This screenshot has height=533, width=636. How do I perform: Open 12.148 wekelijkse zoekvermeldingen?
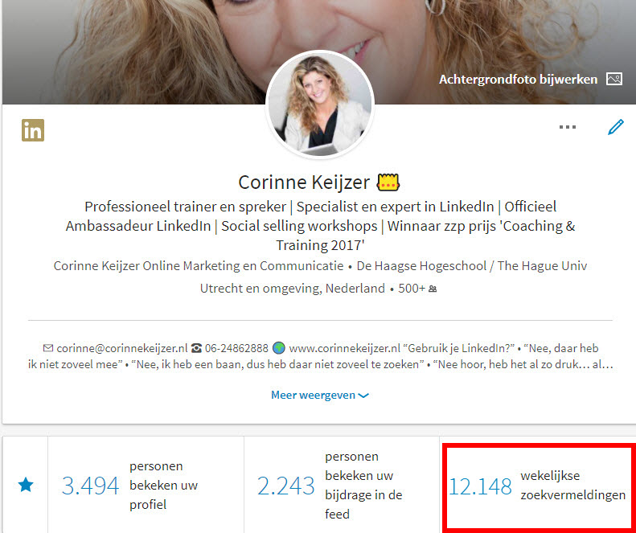(538, 486)
